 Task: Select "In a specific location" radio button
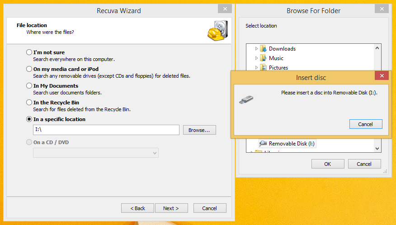click(x=29, y=119)
